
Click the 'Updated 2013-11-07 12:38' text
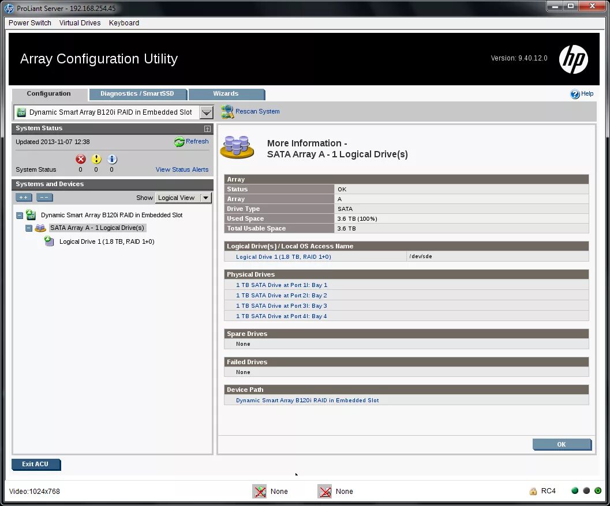53,142
